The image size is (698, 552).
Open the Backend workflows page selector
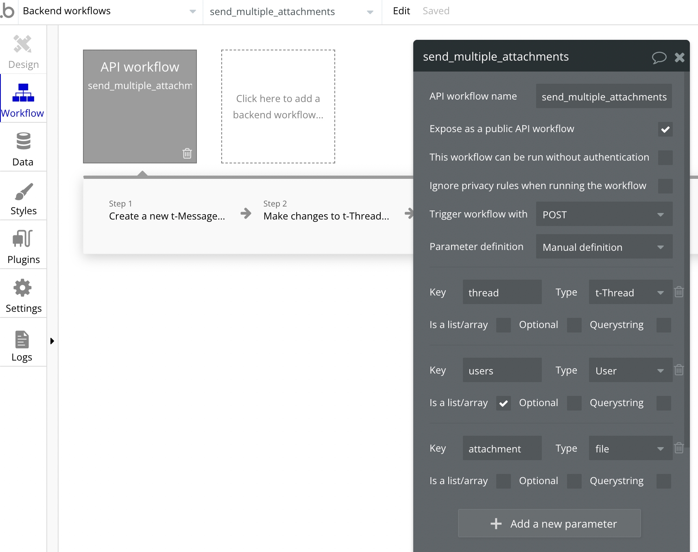pyautogui.click(x=109, y=11)
